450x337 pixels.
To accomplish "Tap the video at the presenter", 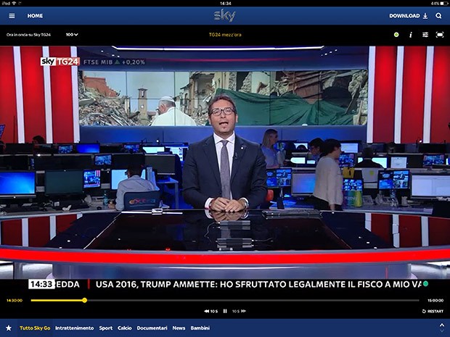I will (225, 155).
